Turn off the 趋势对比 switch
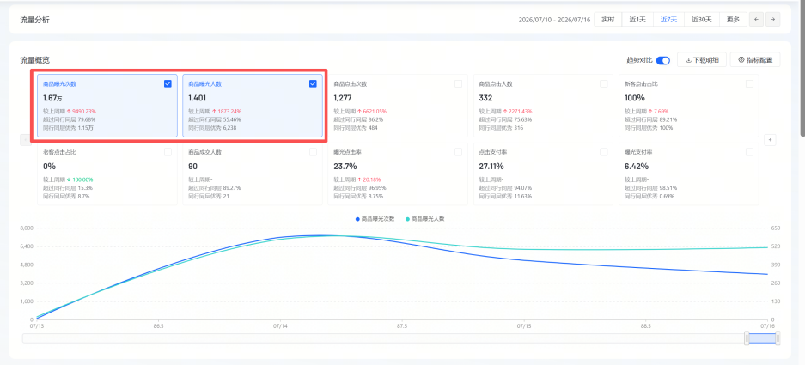 point(662,60)
